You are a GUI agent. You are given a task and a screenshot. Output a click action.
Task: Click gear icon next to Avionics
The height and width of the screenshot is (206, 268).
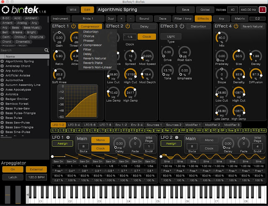[2, 94]
